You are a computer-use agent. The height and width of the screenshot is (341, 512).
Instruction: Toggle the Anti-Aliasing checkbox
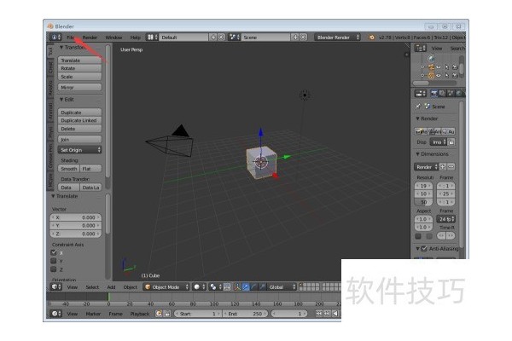[x=424, y=249]
